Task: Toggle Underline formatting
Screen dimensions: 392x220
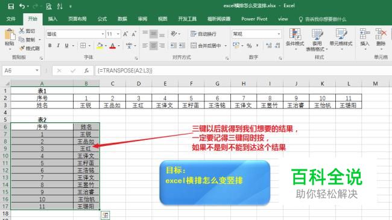Action: click(66, 45)
